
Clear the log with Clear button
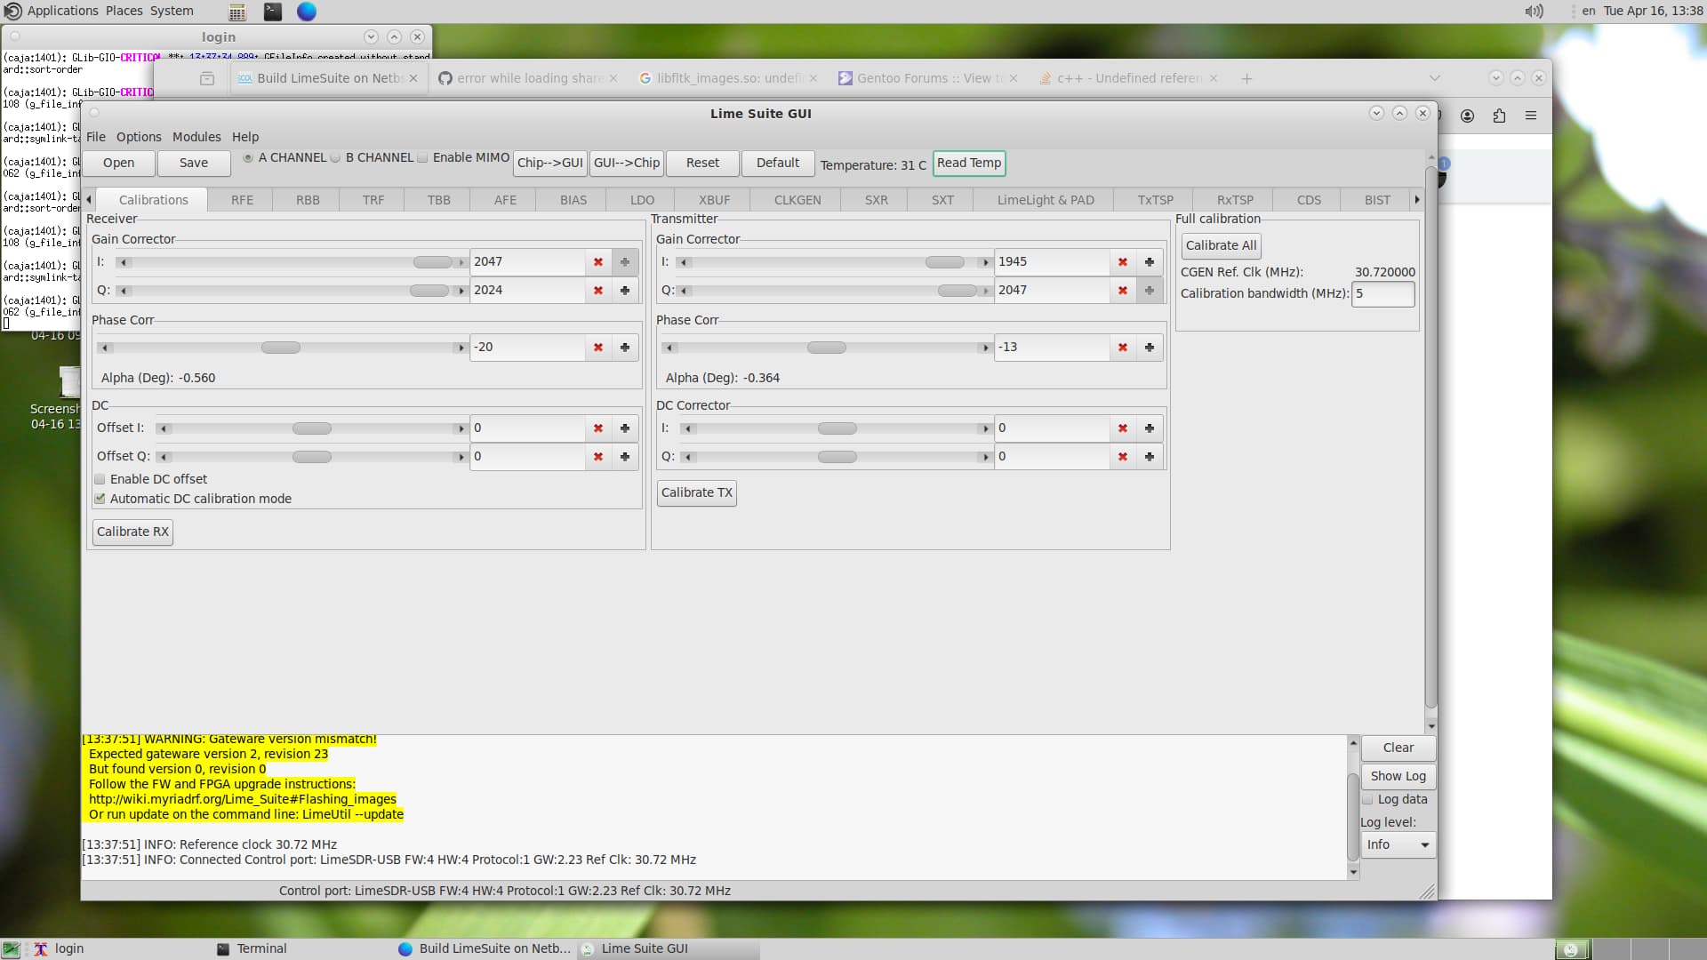tap(1398, 748)
